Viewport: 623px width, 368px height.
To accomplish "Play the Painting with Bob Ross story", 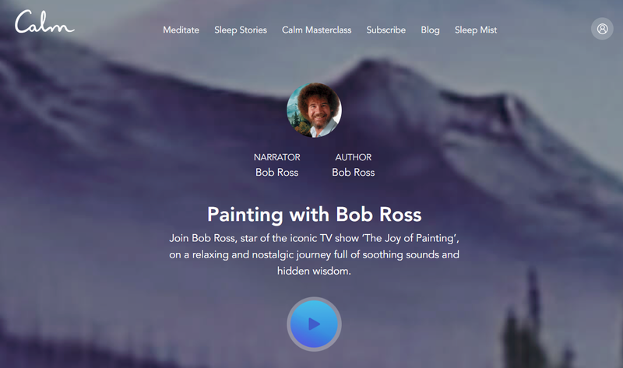I will tap(314, 324).
